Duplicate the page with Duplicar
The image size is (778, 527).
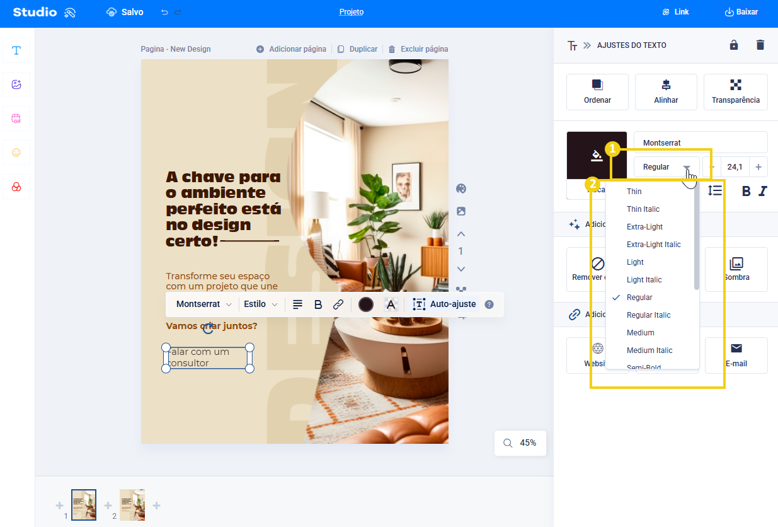click(357, 49)
